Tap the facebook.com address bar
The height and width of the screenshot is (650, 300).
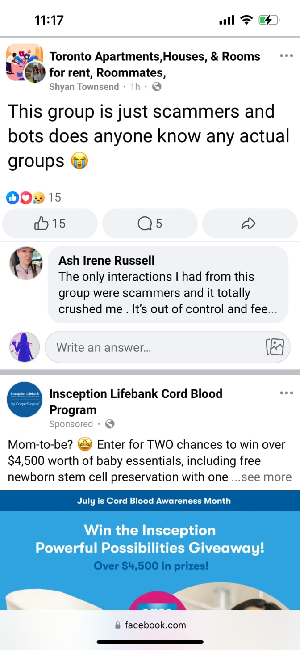click(x=150, y=625)
